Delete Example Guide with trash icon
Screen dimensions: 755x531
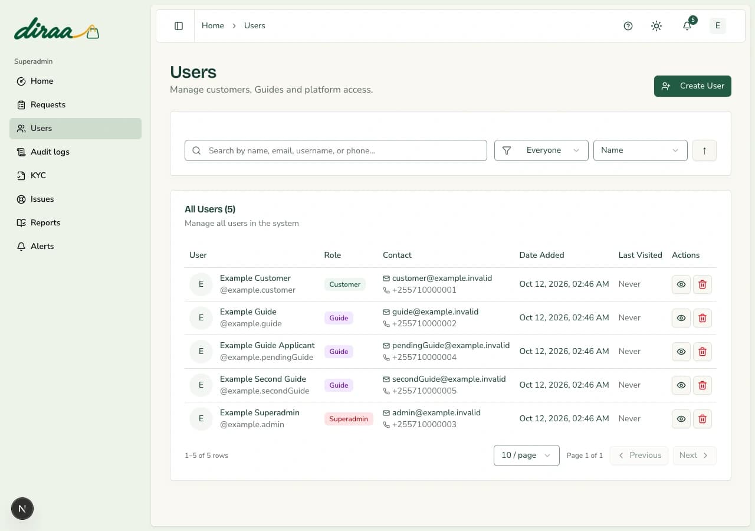click(x=703, y=318)
